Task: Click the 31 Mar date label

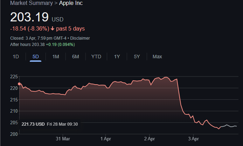Action: pyautogui.click(x=63, y=139)
